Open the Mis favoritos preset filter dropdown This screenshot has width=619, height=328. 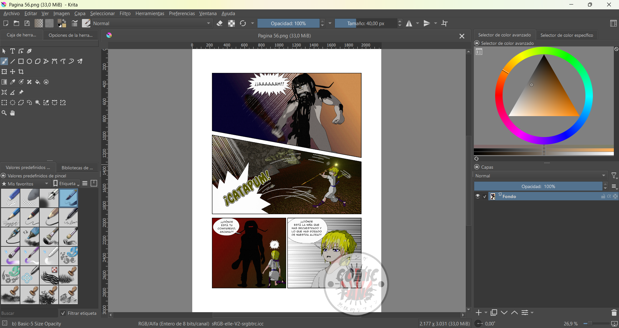tap(25, 184)
